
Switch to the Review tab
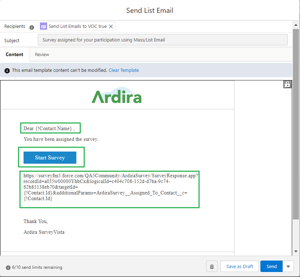[x=42, y=54]
